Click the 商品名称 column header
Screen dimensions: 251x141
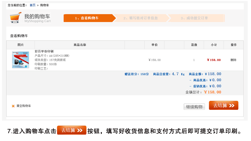tap(80, 45)
